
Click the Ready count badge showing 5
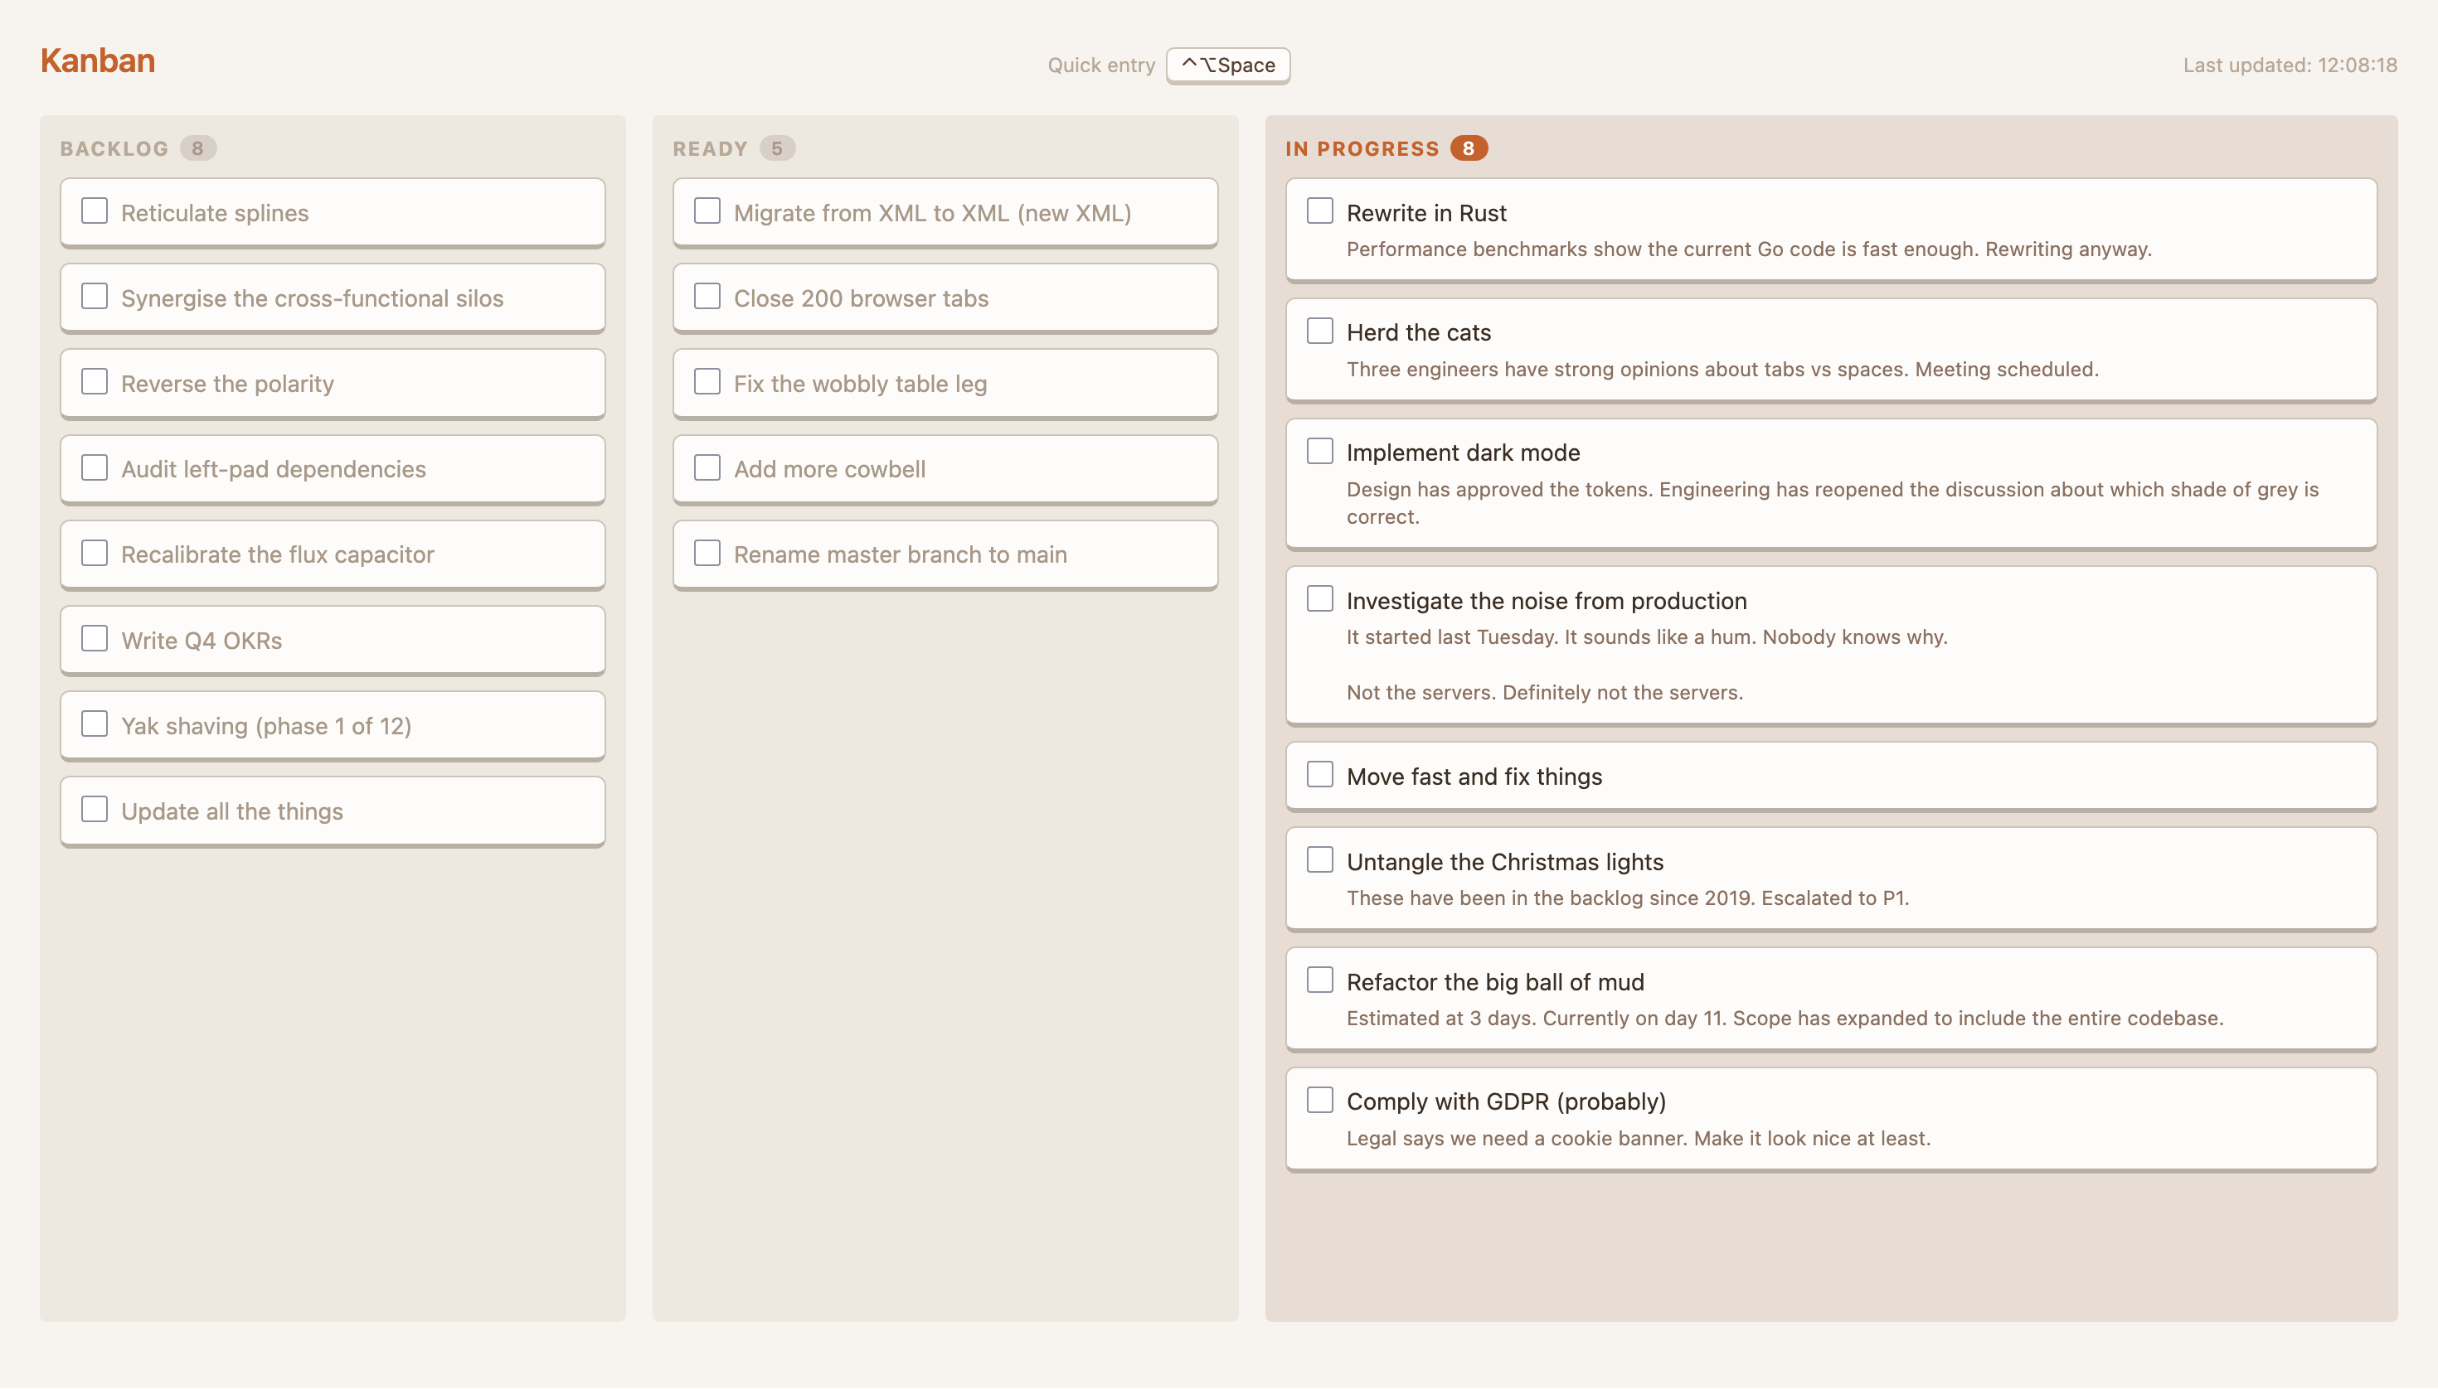point(777,149)
